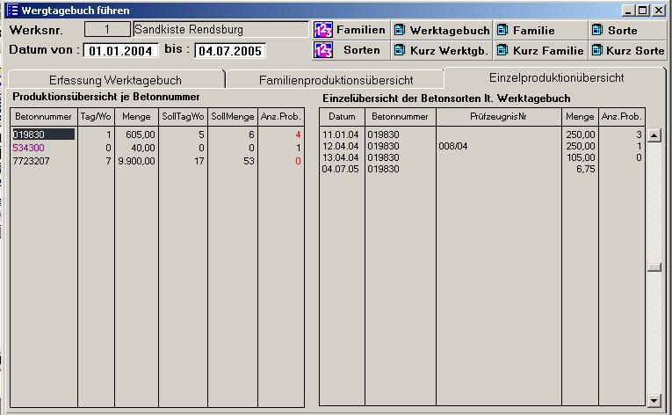
Task: Click the vertical scrollbar thumb
Action: click(x=654, y=268)
